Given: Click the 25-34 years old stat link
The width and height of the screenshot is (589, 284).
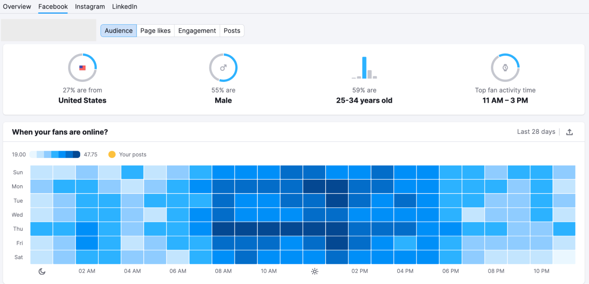Looking at the screenshot, I should [364, 100].
